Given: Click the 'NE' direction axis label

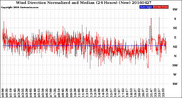Looking at the screenshot, I should tap(175, 47).
